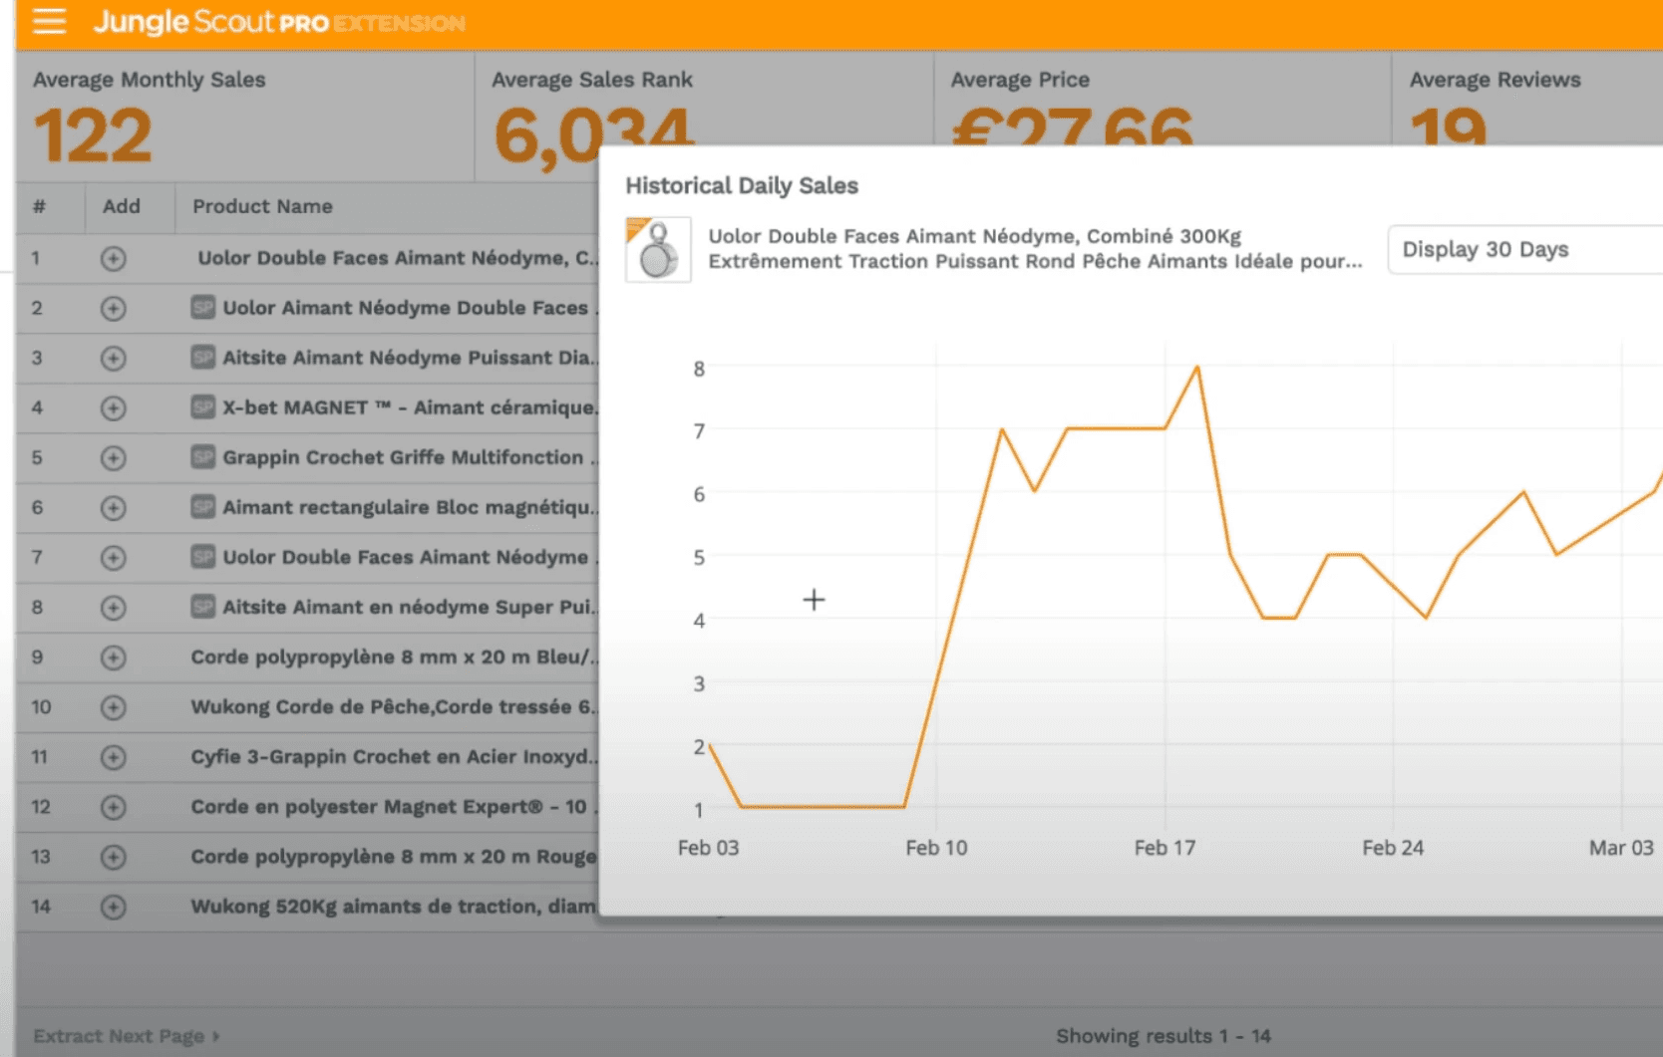Open the hamburger menu in the Jungle Scout header
The height and width of the screenshot is (1057, 1663).
[x=49, y=21]
